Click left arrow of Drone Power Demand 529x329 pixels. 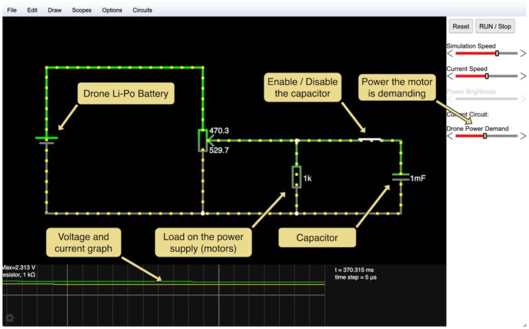[450, 136]
